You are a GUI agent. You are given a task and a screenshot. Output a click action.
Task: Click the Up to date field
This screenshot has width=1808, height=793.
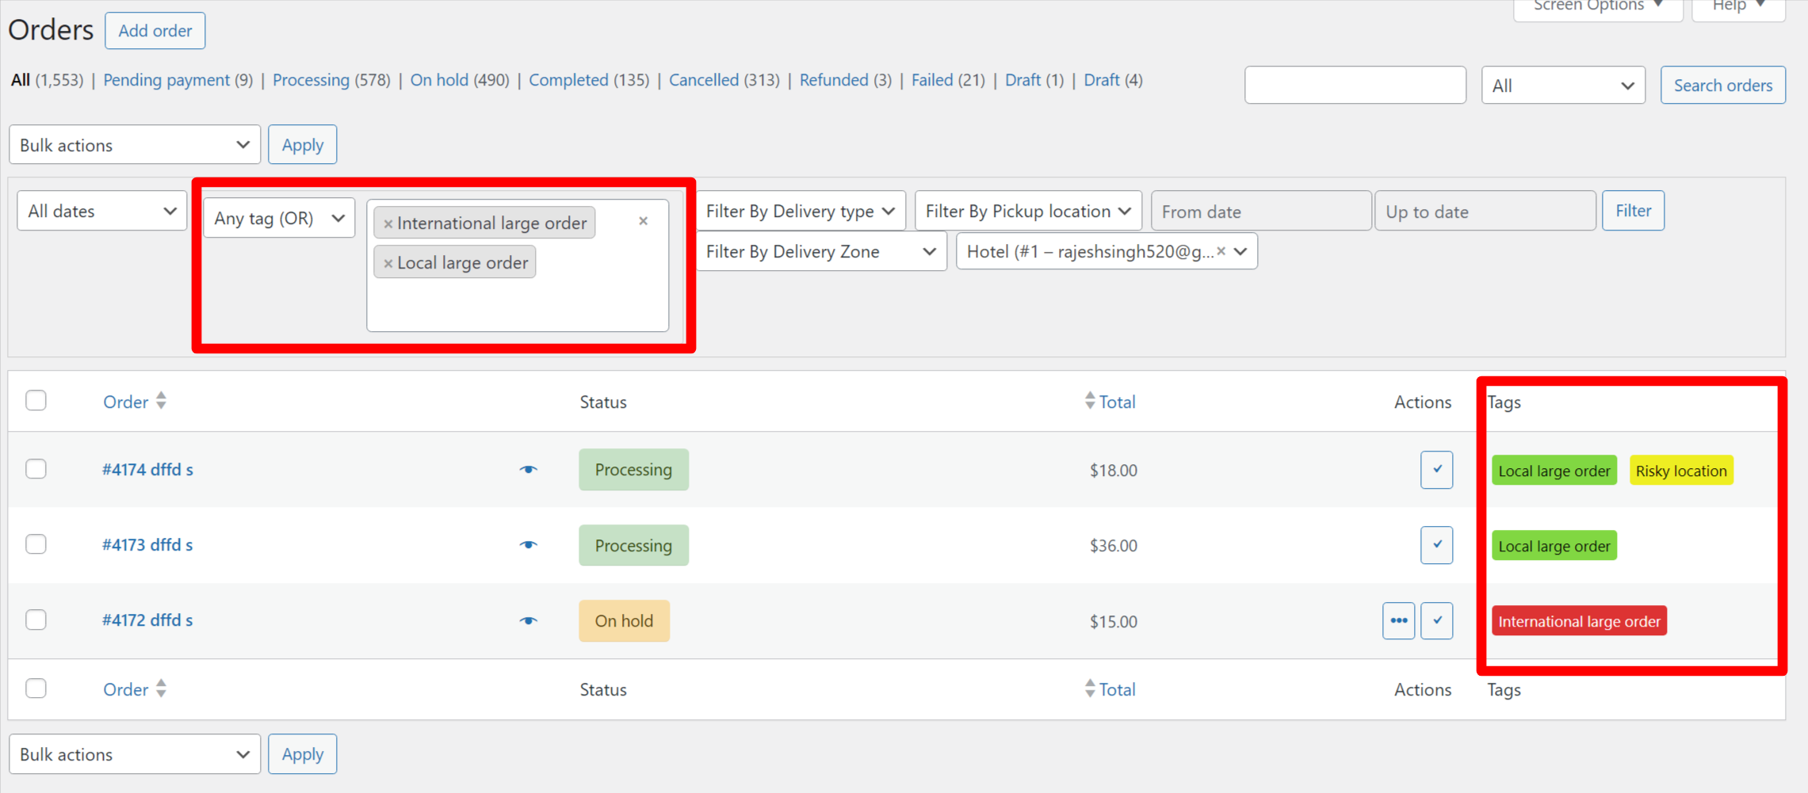click(1485, 212)
